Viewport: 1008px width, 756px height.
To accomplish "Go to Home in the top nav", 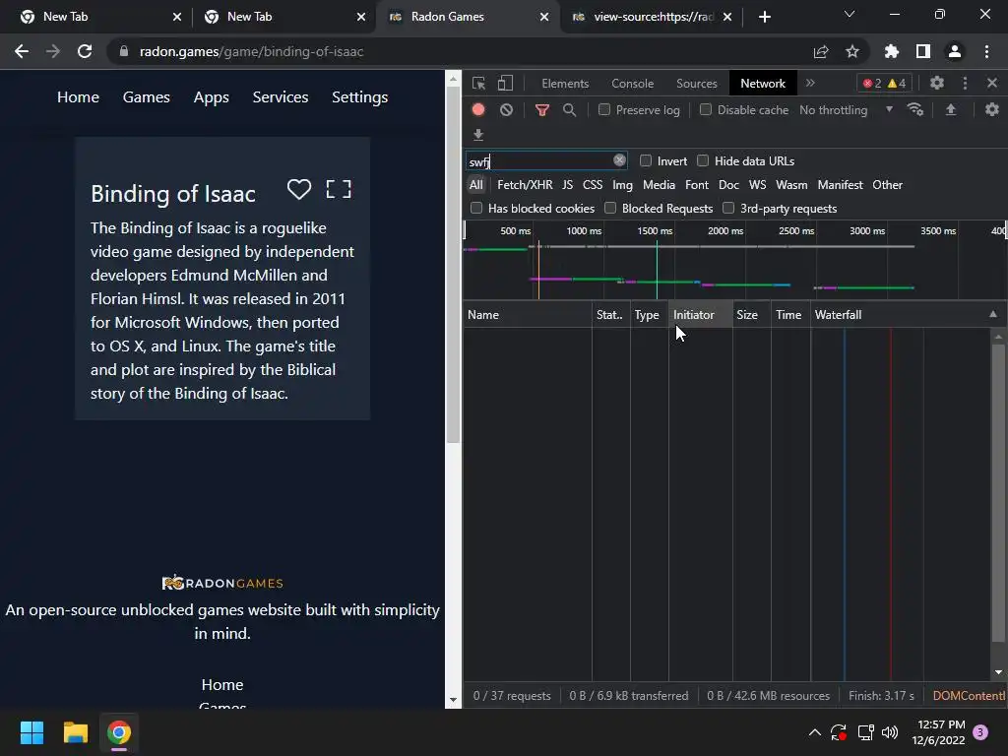I will pos(79,97).
